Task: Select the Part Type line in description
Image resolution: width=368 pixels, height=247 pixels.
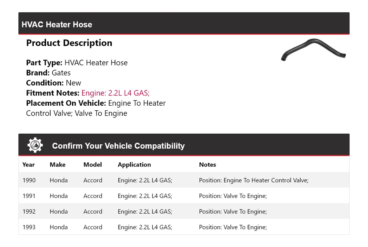Action: pyautogui.click(x=77, y=63)
